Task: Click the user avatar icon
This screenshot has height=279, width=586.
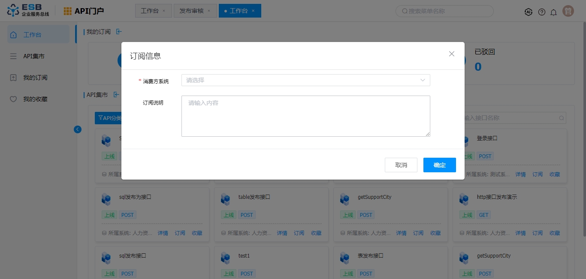Action: click(x=568, y=12)
